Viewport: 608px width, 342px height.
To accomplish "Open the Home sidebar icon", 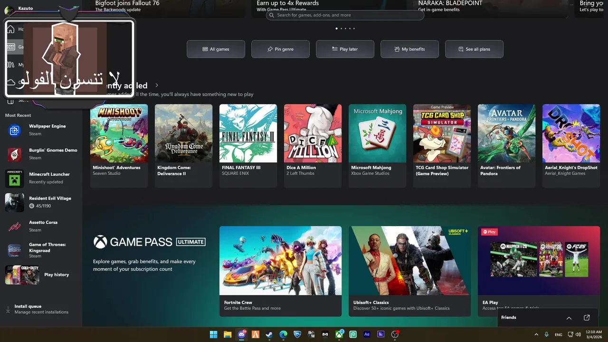I will point(10,29).
